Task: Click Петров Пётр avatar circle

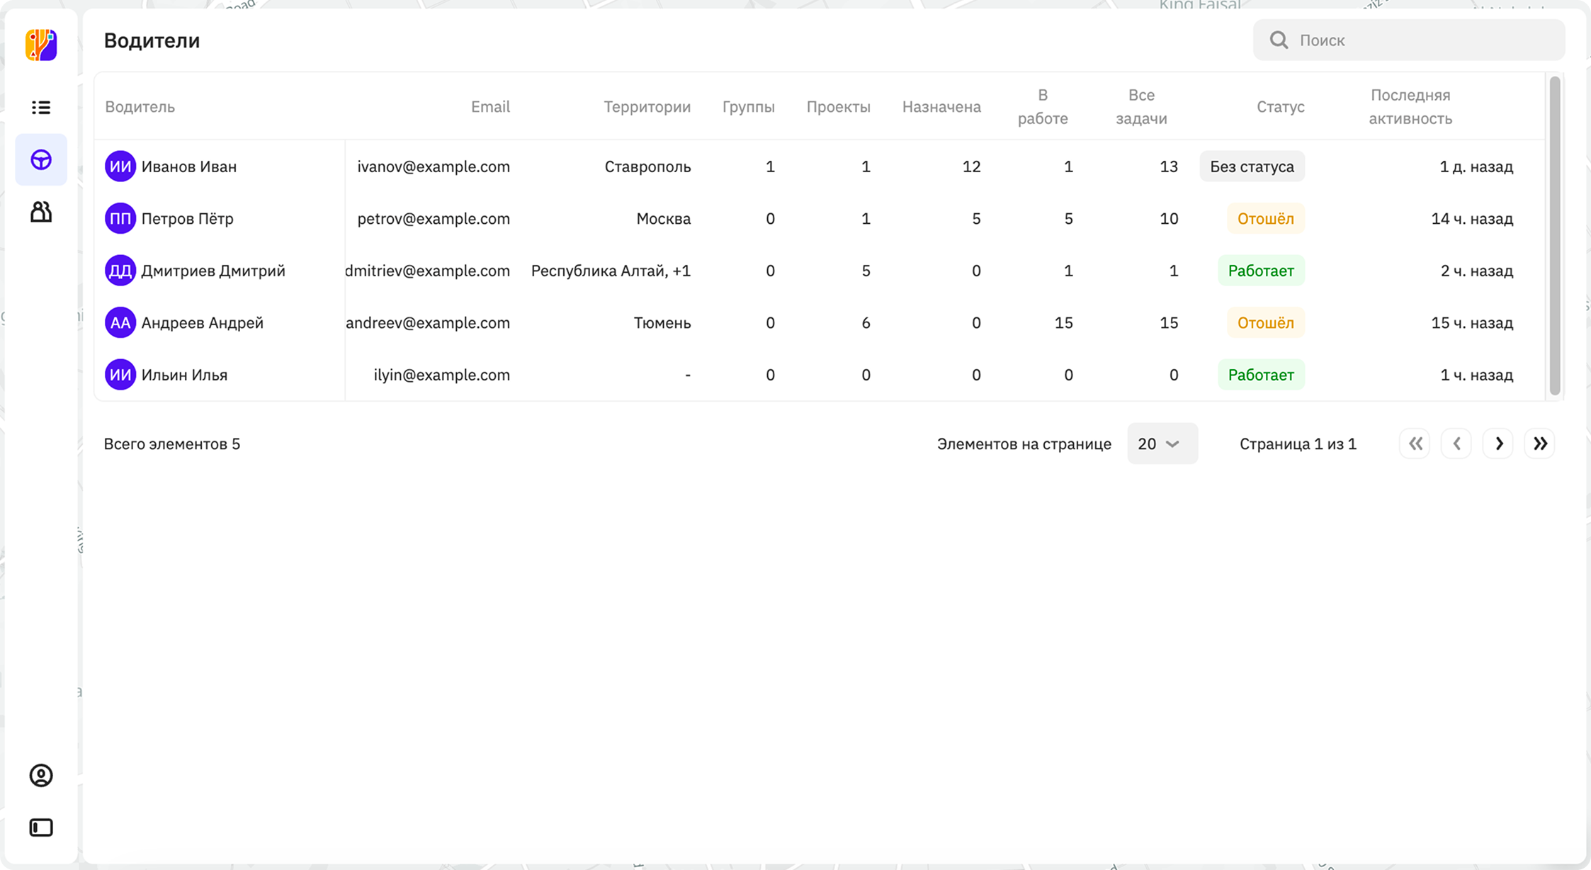Action: pyautogui.click(x=120, y=218)
